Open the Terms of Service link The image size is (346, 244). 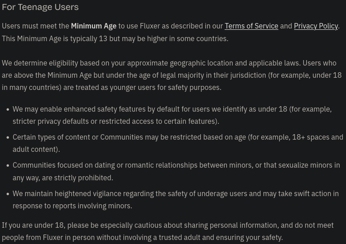(251, 26)
